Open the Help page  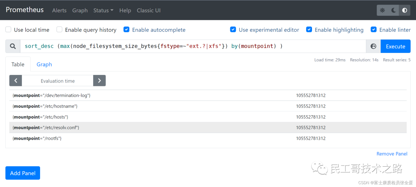click(x=125, y=10)
